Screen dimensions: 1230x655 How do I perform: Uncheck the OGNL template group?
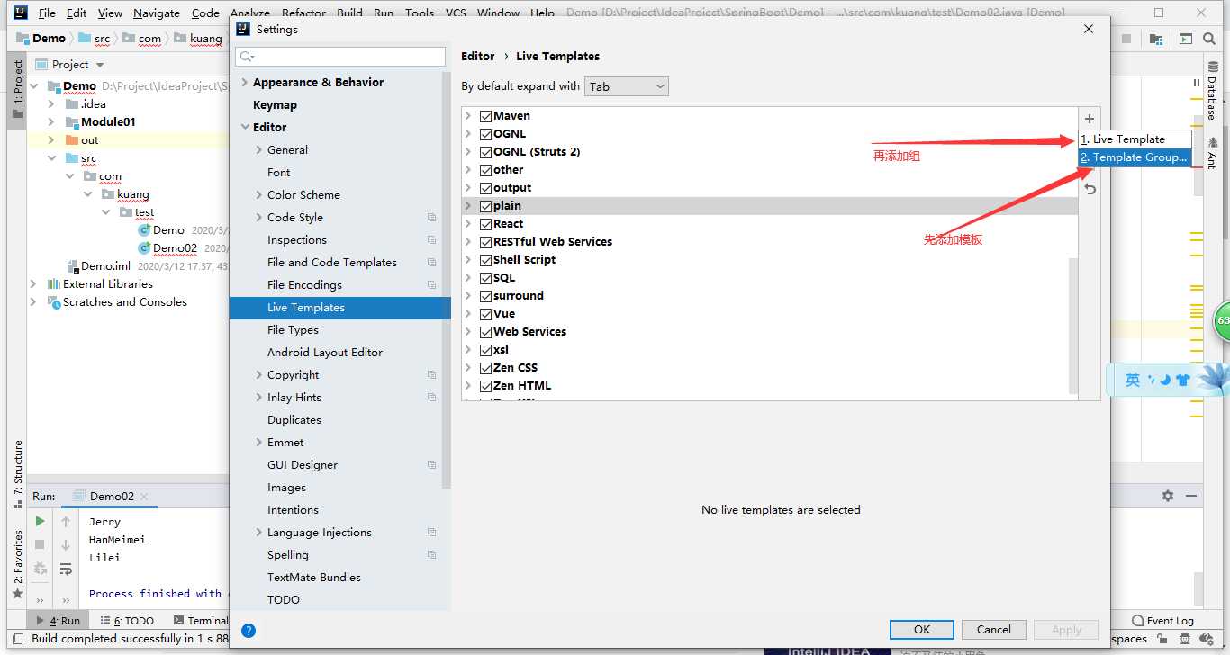486,134
